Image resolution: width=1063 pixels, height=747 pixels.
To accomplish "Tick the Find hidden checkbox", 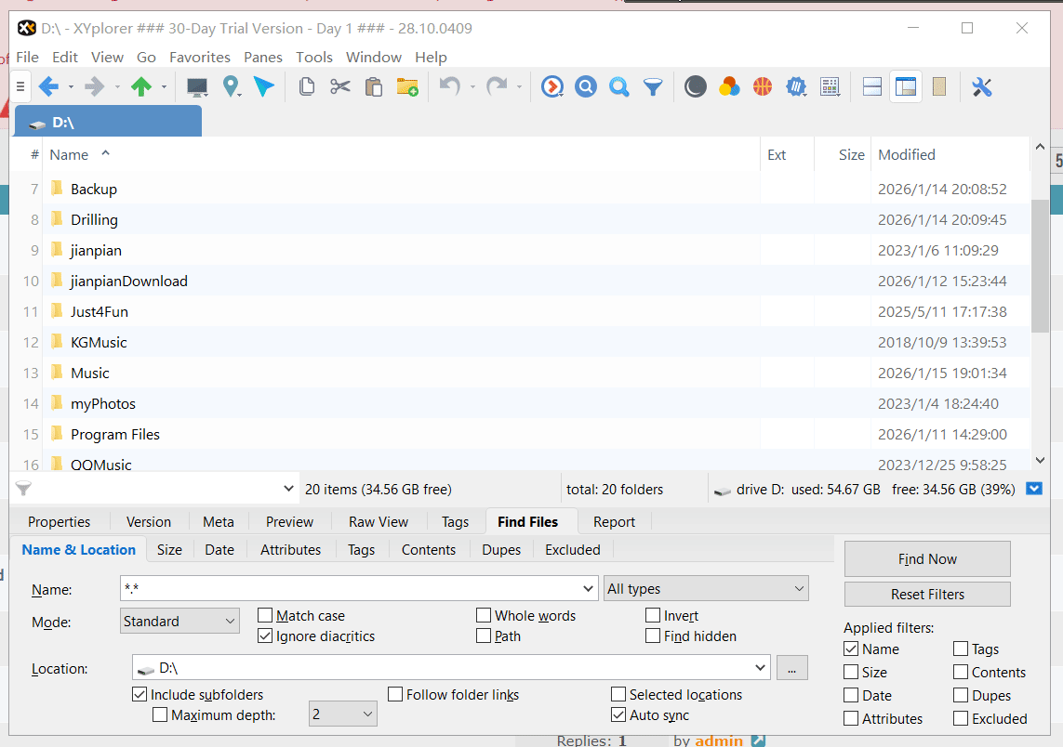I will point(654,636).
